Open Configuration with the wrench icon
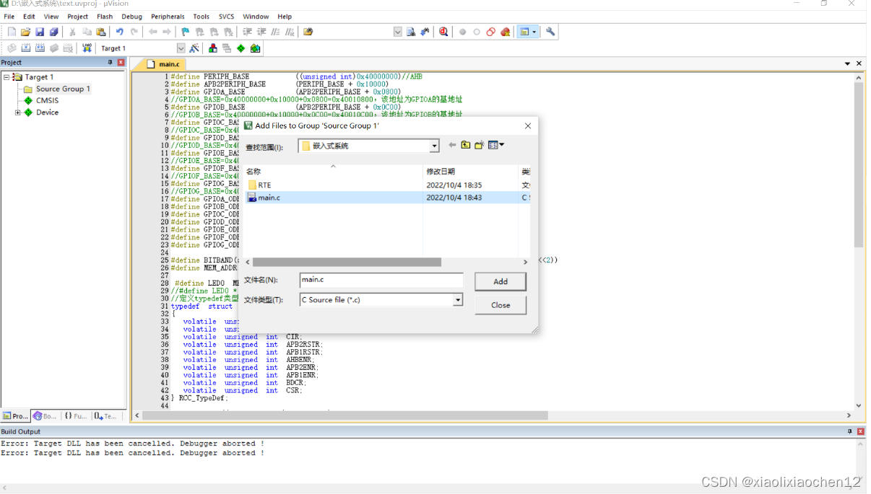Image resolution: width=871 pixels, height=494 pixels. coord(550,32)
